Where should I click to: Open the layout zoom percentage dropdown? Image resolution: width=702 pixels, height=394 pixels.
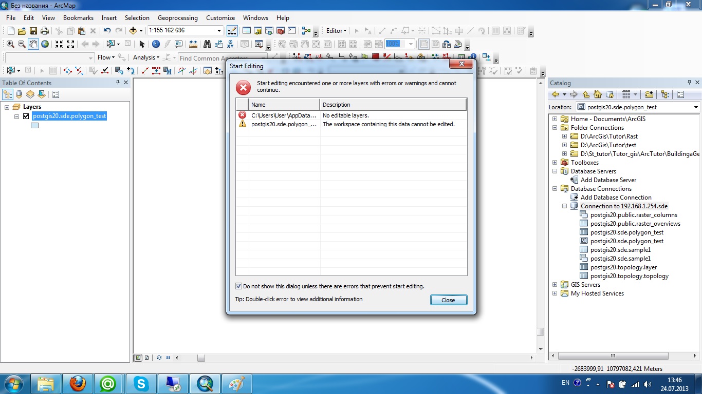tap(411, 44)
